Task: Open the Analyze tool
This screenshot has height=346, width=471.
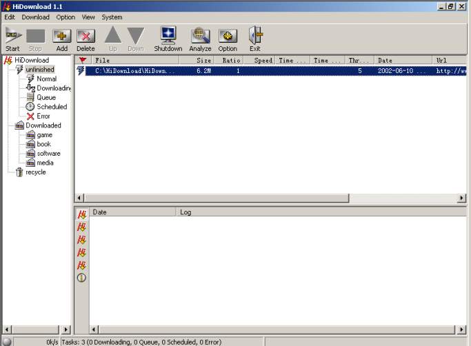Action: [x=200, y=39]
